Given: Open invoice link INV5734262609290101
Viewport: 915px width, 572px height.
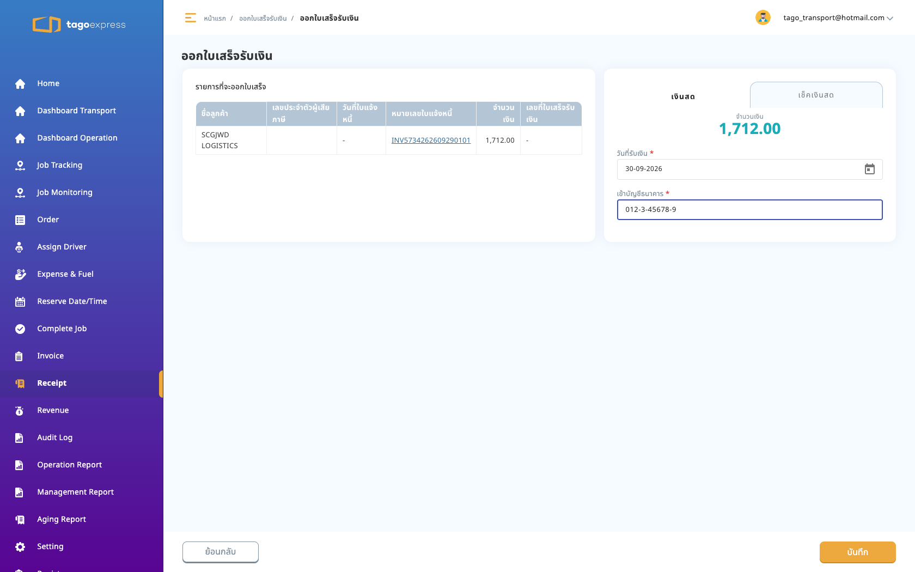Looking at the screenshot, I should [431, 140].
